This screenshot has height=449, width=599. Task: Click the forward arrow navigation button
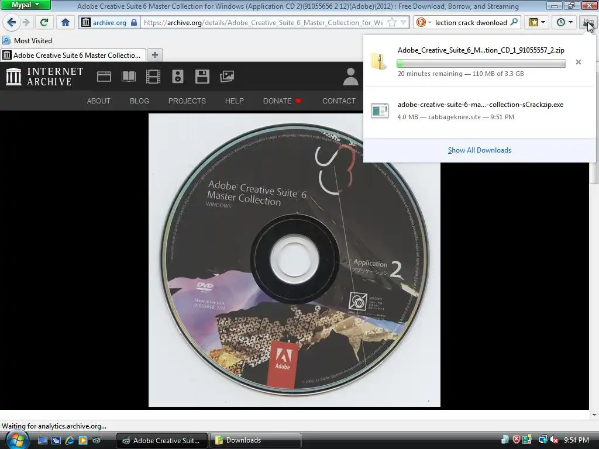click(x=26, y=22)
